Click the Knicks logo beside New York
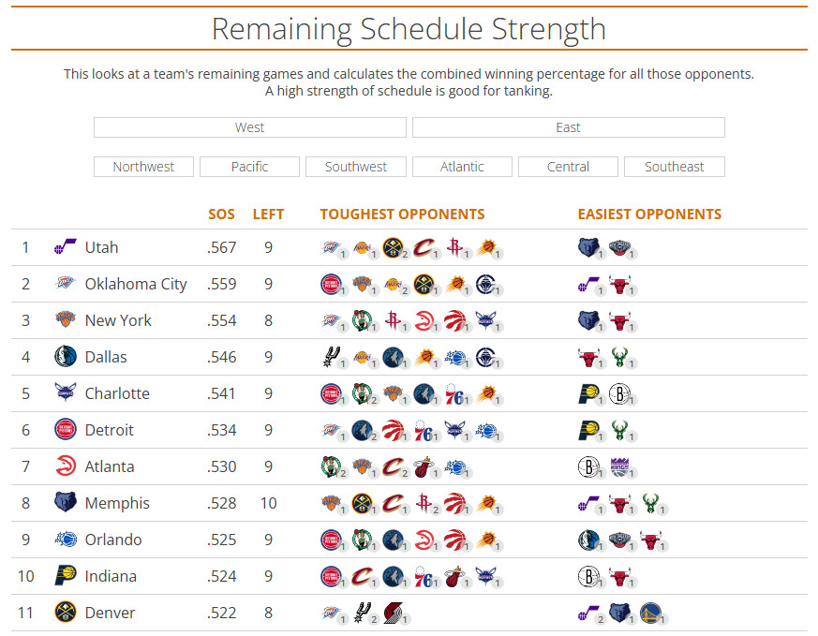The height and width of the screenshot is (636, 818). (x=65, y=320)
